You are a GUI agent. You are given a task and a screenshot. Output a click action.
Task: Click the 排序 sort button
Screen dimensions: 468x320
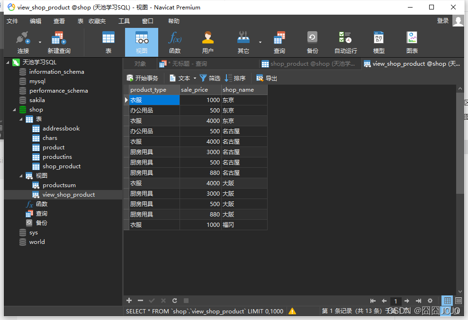coord(235,78)
